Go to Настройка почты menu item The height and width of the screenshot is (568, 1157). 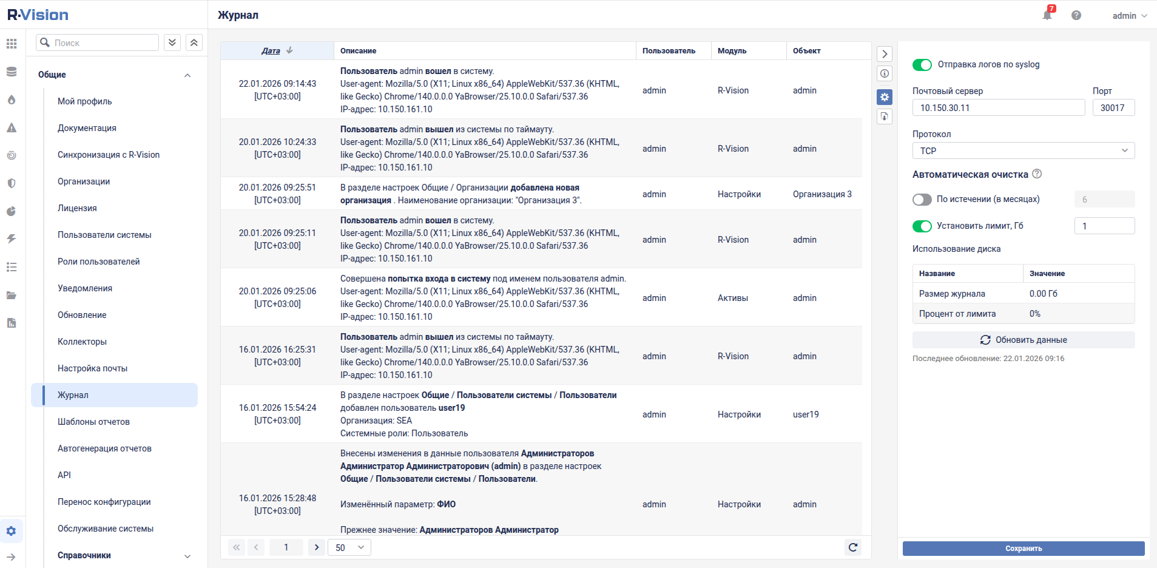tap(92, 368)
